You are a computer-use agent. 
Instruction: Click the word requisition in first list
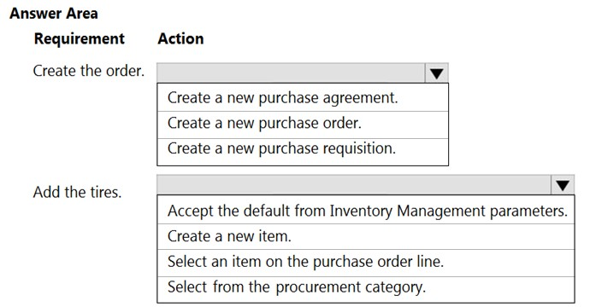(359, 148)
